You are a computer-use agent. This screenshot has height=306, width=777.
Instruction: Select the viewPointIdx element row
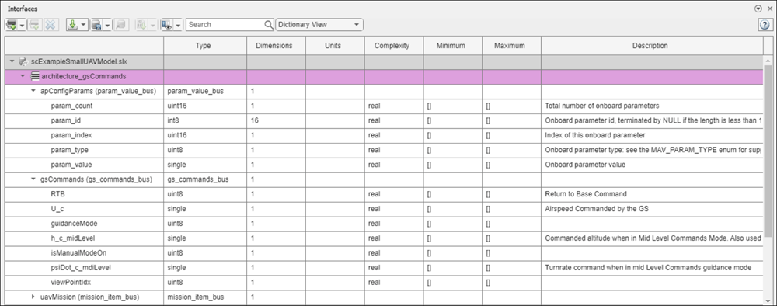coord(384,282)
